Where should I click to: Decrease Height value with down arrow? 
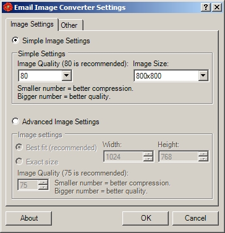(x=203, y=159)
